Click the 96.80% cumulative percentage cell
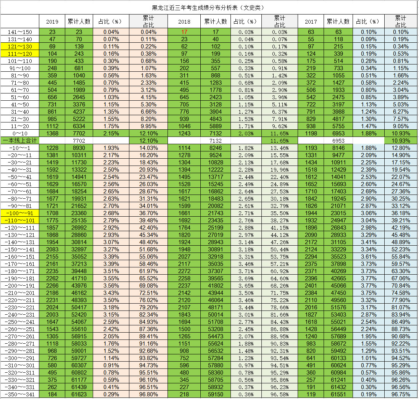The height and width of the screenshot is (399, 419). pyautogui.click(x=148, y=394)
